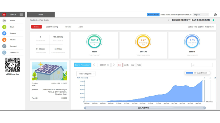The height and width of the screenshot is (123, 220).
Task: Toggle the AC Output Power legend
Action: click(197, 73)
